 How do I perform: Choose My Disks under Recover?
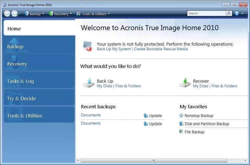[200, 86]
